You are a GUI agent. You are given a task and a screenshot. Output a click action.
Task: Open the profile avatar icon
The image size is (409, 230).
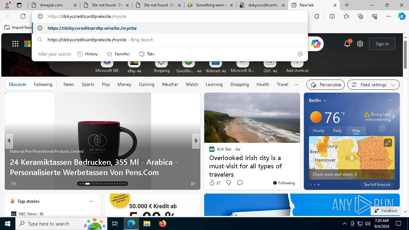[7, 5]
